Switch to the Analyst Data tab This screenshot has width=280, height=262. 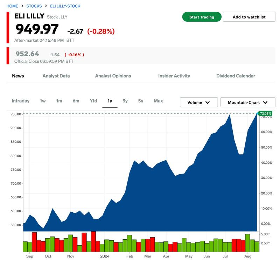pyautogui.click(x=56, y=76)
